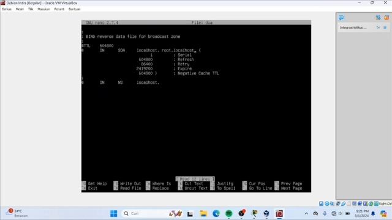Click the Right Ctrl host key label
Viewport: 392px width, 220px height.
pos(385,204)
